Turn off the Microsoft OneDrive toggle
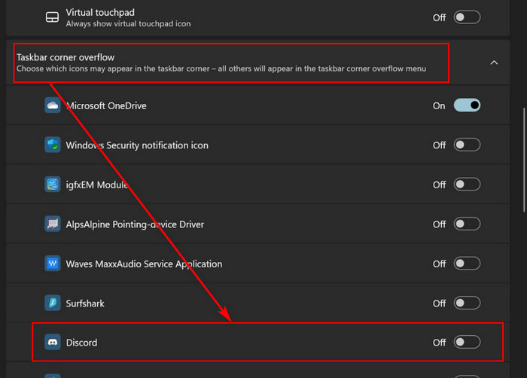The width and height of the screenshot is (527, 378). (x=467, y=105)
